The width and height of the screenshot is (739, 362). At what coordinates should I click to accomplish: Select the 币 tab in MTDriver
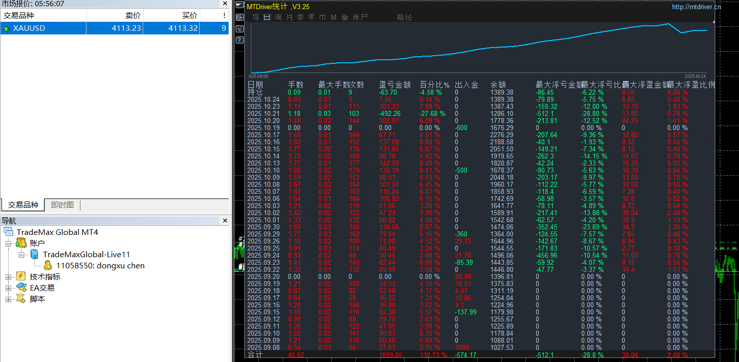[x=323, y=17]
